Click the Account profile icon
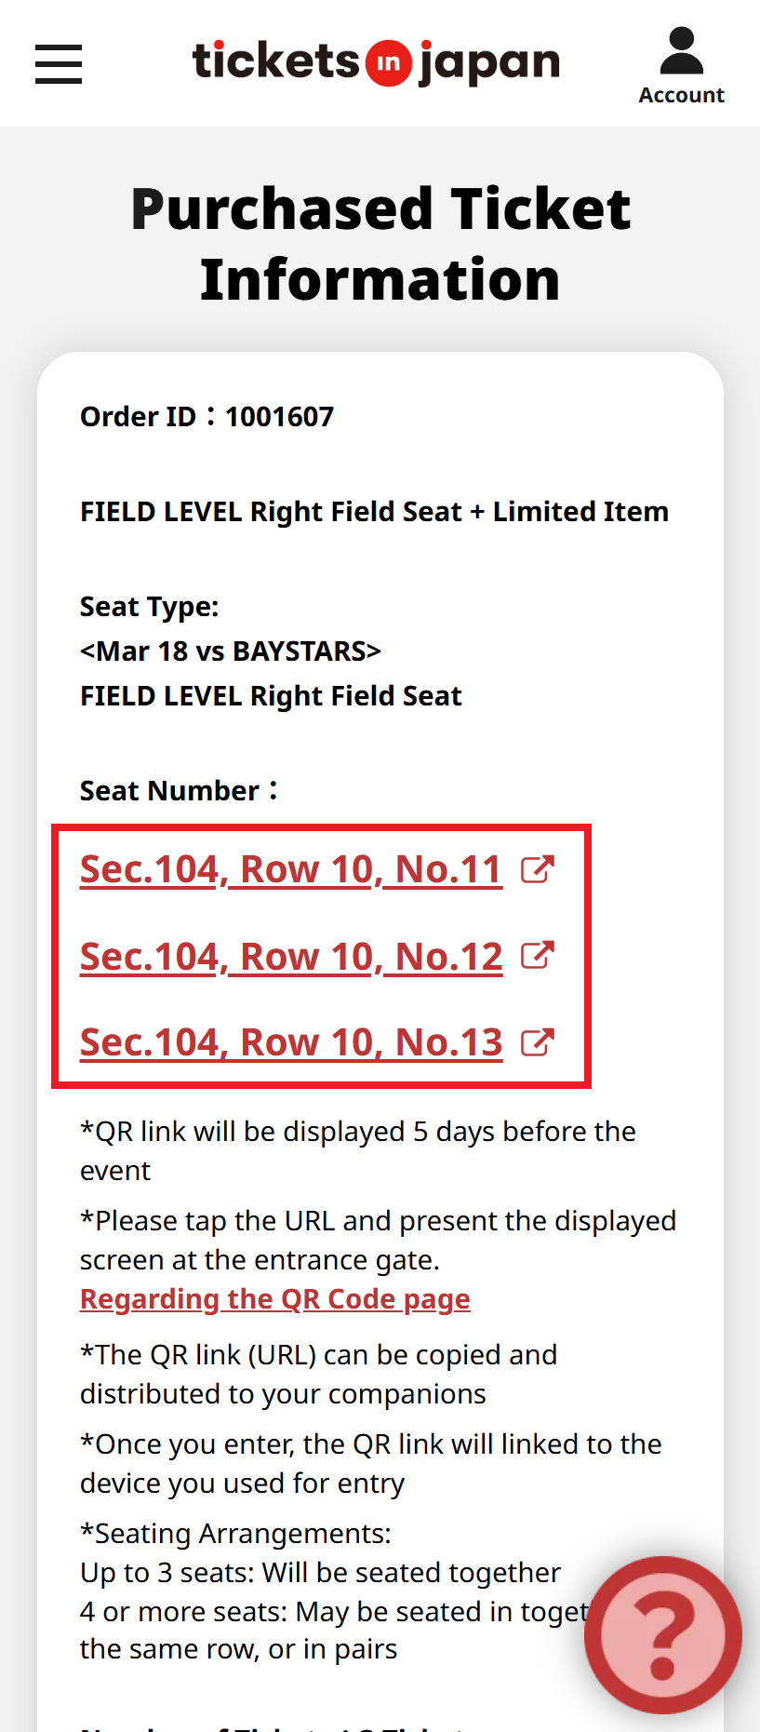This screenshot has height=1732, width=760. click(x=681, y=51)
